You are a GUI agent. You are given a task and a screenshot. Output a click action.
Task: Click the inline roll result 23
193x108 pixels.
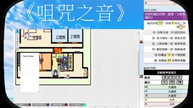169,60
